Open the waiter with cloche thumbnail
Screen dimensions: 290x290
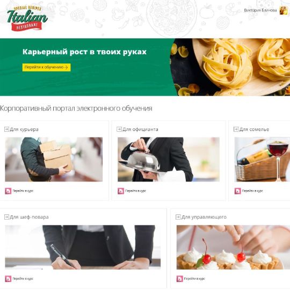(x=169, y=160)
